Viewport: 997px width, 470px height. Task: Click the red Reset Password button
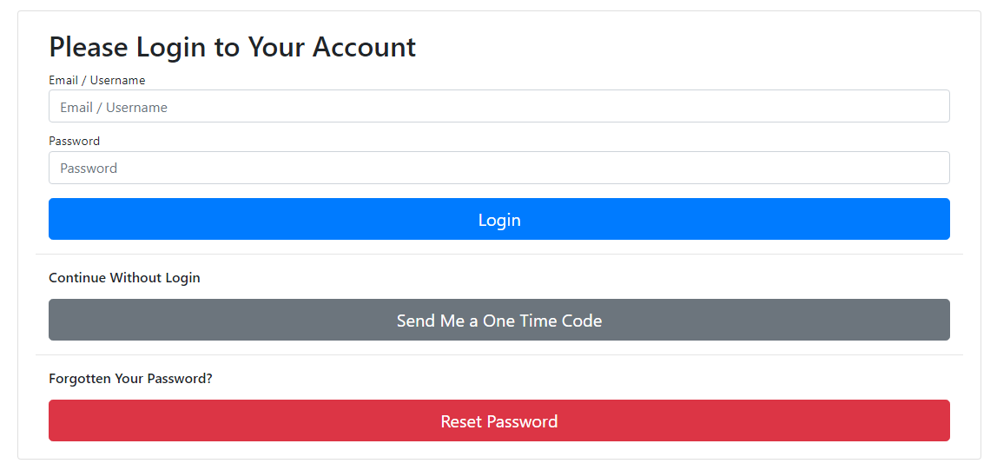pos(498,421)
